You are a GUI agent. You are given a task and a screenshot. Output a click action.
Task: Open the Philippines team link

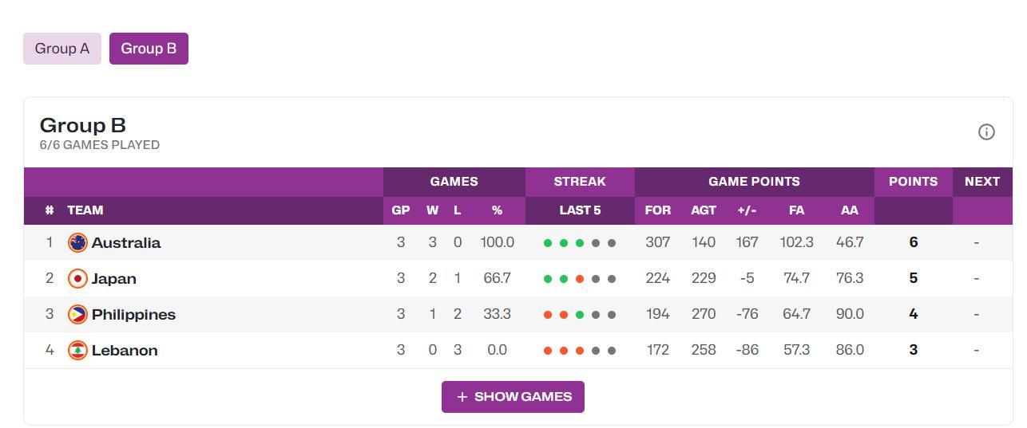(x=133, y=315)
